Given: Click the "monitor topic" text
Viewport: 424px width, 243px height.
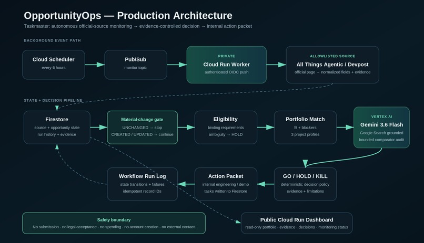Looking at the screenshot, I should pyautogui.click(x=136, y=68).
